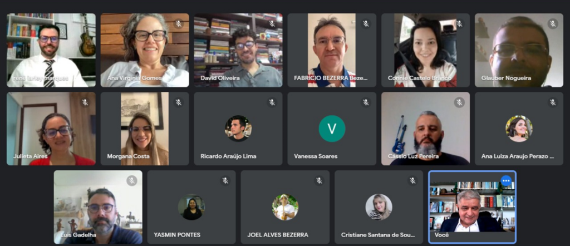
Task: Select Cristiane Santana de Sou... profile avatar
Action: [x=379, y=206]
